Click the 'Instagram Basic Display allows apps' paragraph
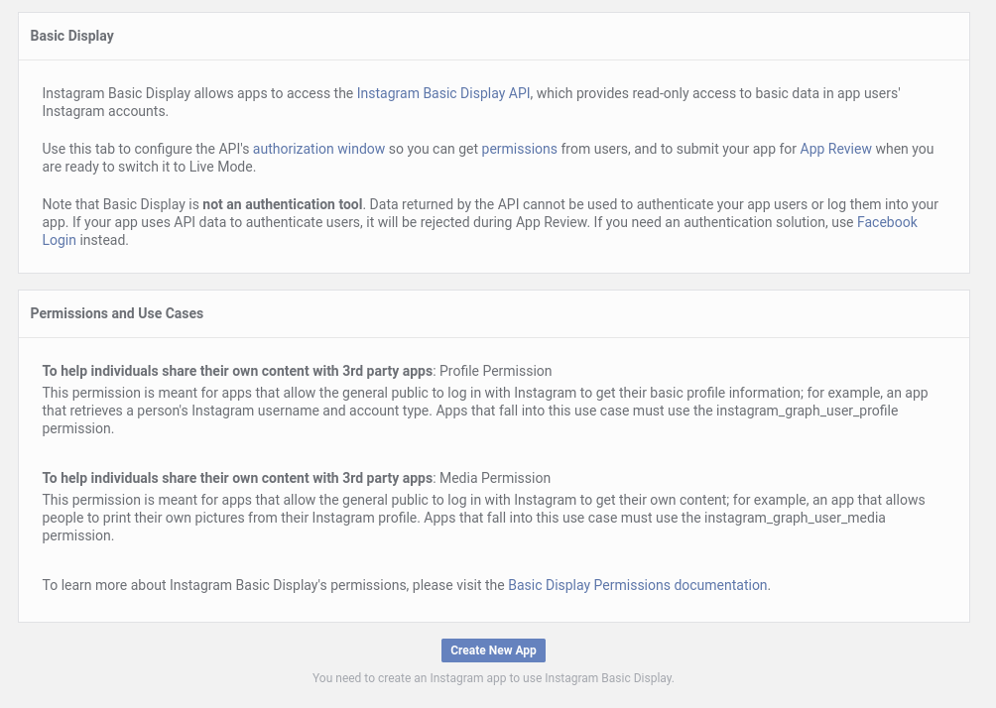996x708 pixels. click(x=198, y=93)
